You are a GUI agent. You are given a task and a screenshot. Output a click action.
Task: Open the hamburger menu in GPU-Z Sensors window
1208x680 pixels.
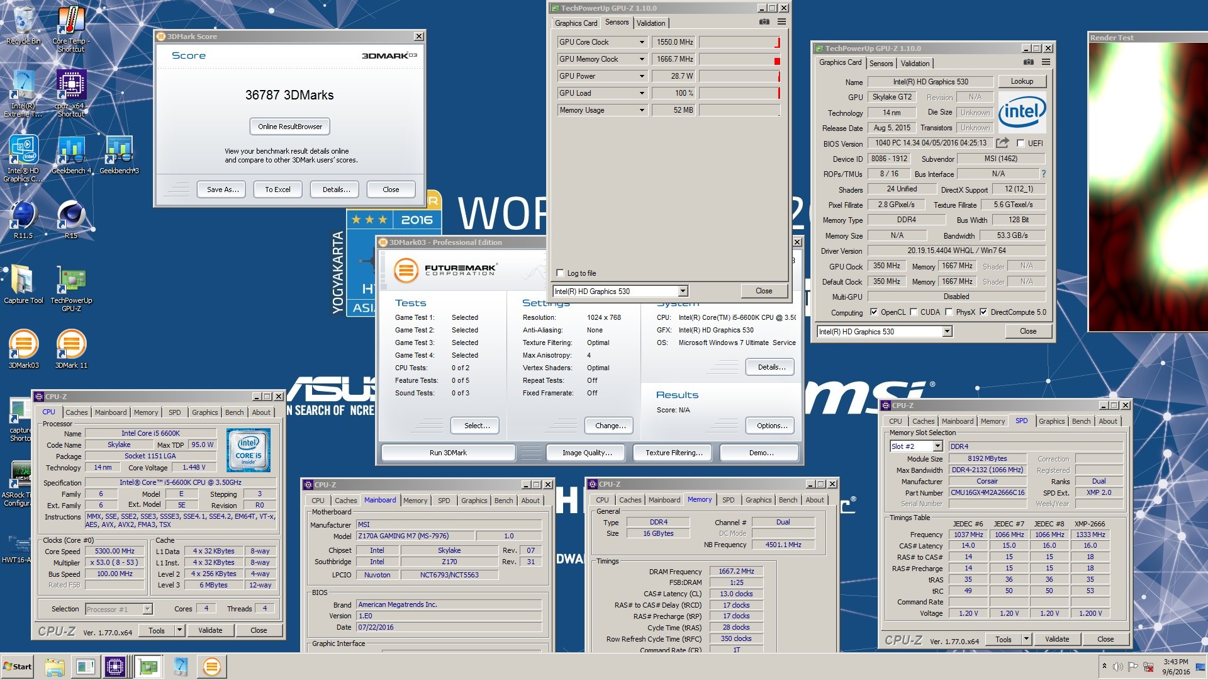[x=781, y=22]
